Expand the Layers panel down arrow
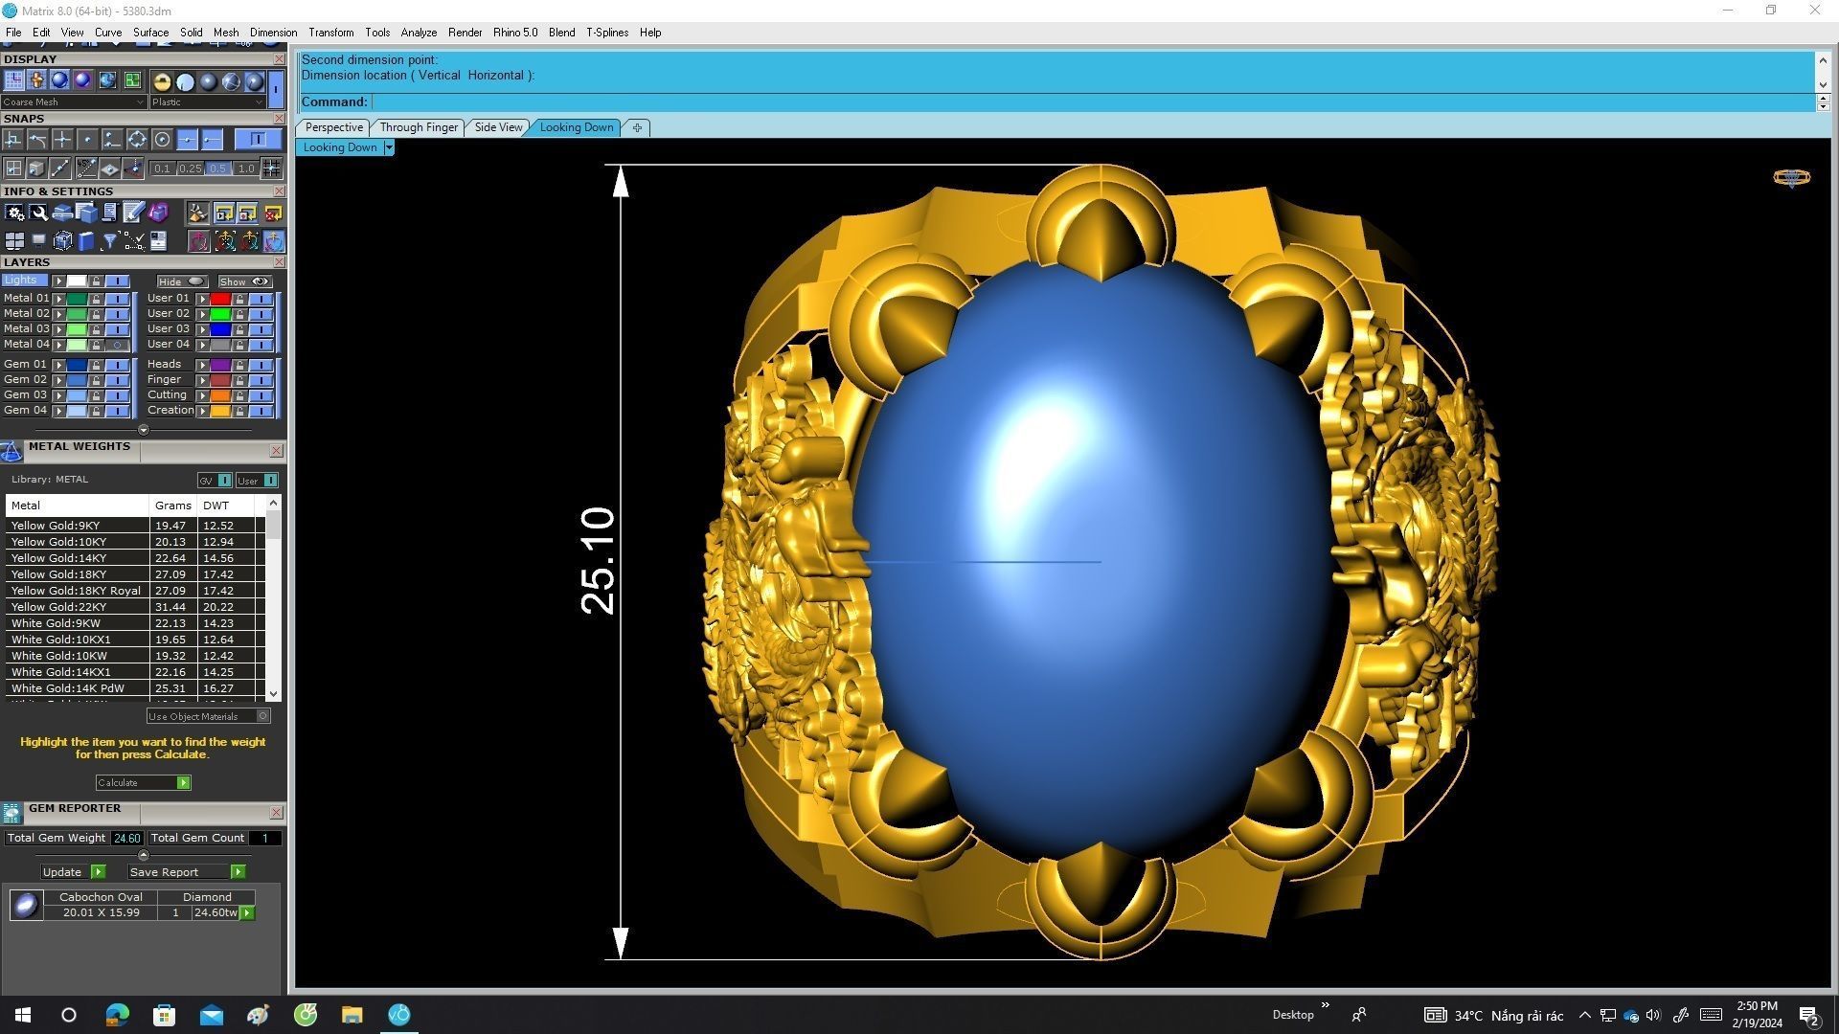The image size is (1839, 1034). (x=144, y=430)
